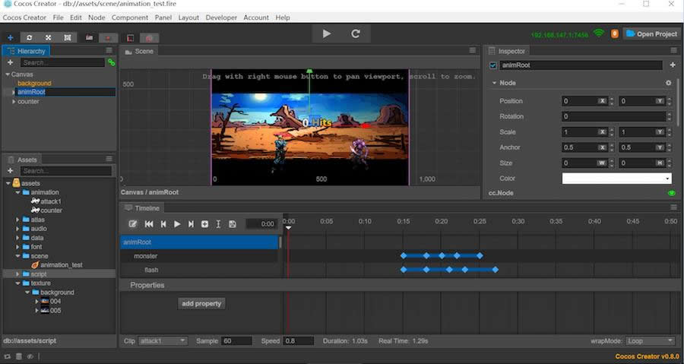Select the scale transform tool
The width and height of the screenshot is (684, 364).
tap(49, 38)
